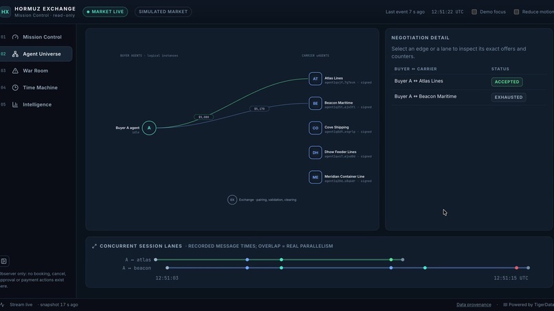Image resolution: width=554 pixels, height=311 pixels.
Task: Open the Mission Control menu item
Action: click(x=36, y=37)
